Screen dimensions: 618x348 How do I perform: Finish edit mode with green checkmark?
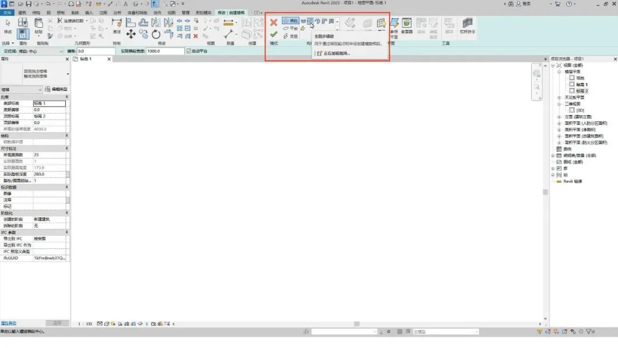tap(274, 35)
